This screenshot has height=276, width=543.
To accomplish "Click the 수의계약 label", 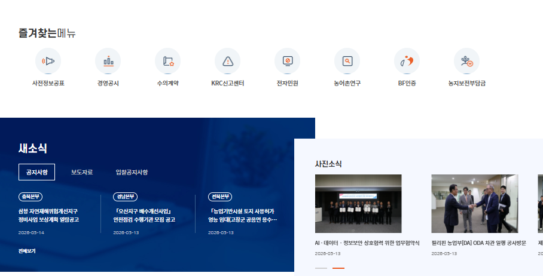I will [x=168, y=84].
